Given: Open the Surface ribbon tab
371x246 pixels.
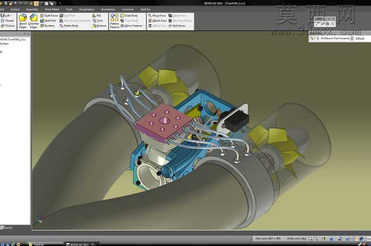Looking at the screenshot, I should tap(15, 9).
